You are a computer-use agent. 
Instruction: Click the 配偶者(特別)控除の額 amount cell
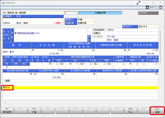pyautogui.click(x=41, y=65)
